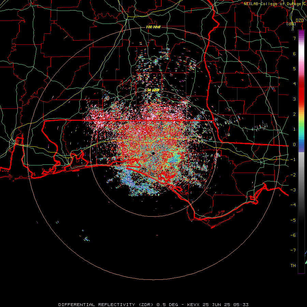Click the "05:33" time in the caption
Image resolution: width=307 pixels, height=307 pixels.
click(241, 305)
